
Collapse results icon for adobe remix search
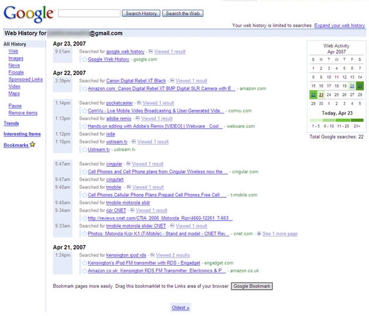point(138,118)
